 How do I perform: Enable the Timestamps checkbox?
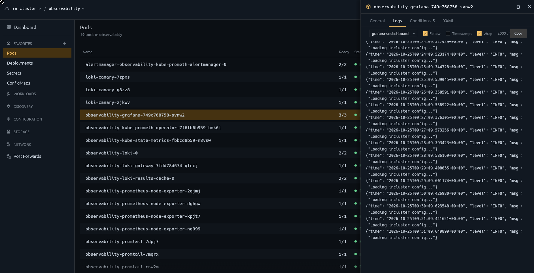pyautogui.click(x=448, y=34)
